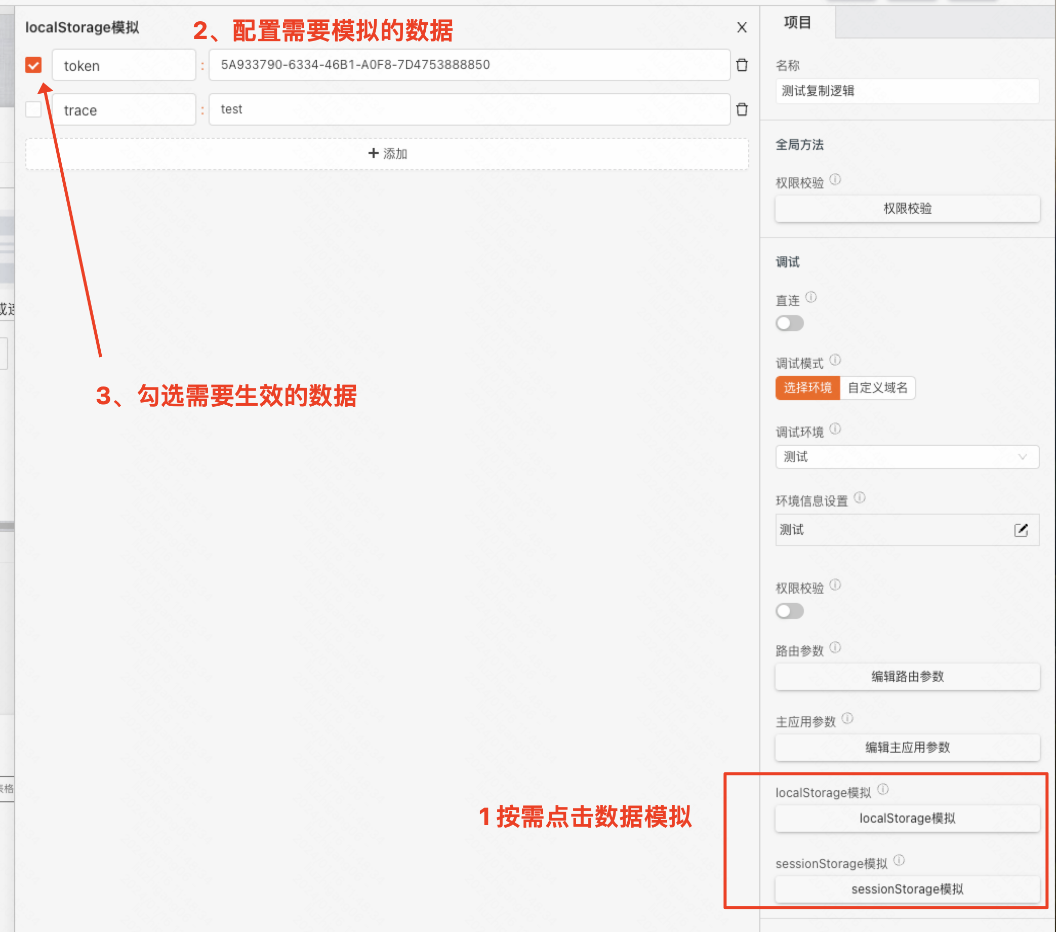Click info icon next to sessionStorage模拟 label
This screenshot has height=932, width=1056.
(x=899, y=860)
